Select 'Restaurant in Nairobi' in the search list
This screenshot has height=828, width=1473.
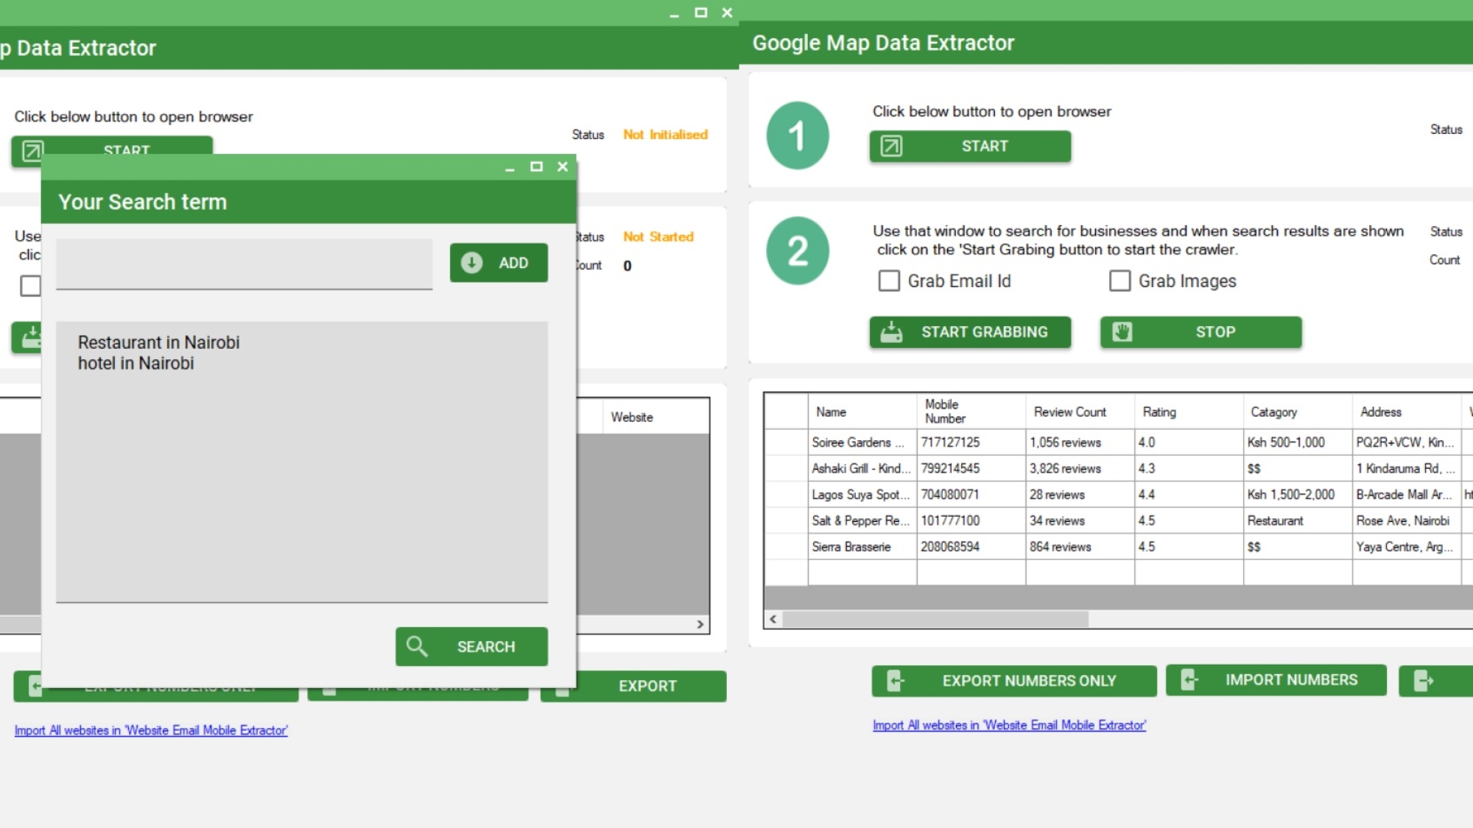coord(159,342)
